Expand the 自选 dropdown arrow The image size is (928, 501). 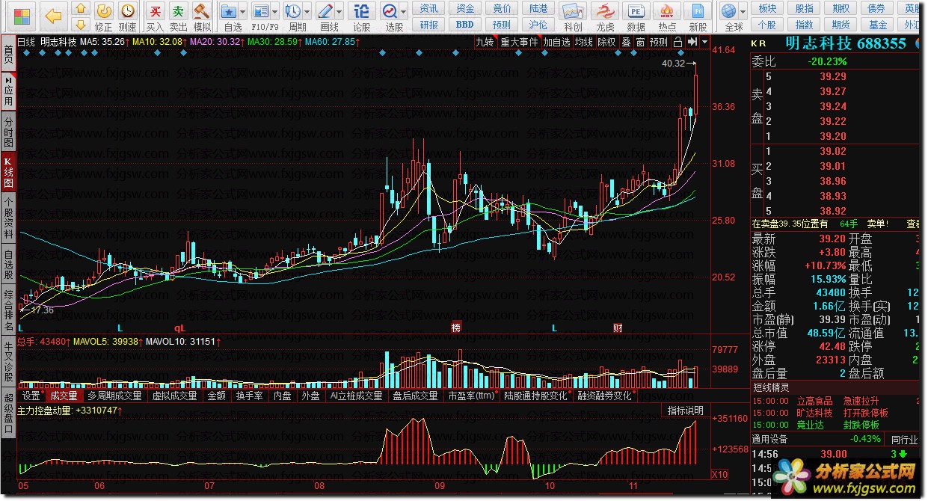(x=245, y=12)
